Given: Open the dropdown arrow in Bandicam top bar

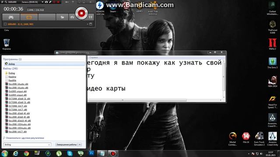Looking at the screenshot, I should (42, 2).
